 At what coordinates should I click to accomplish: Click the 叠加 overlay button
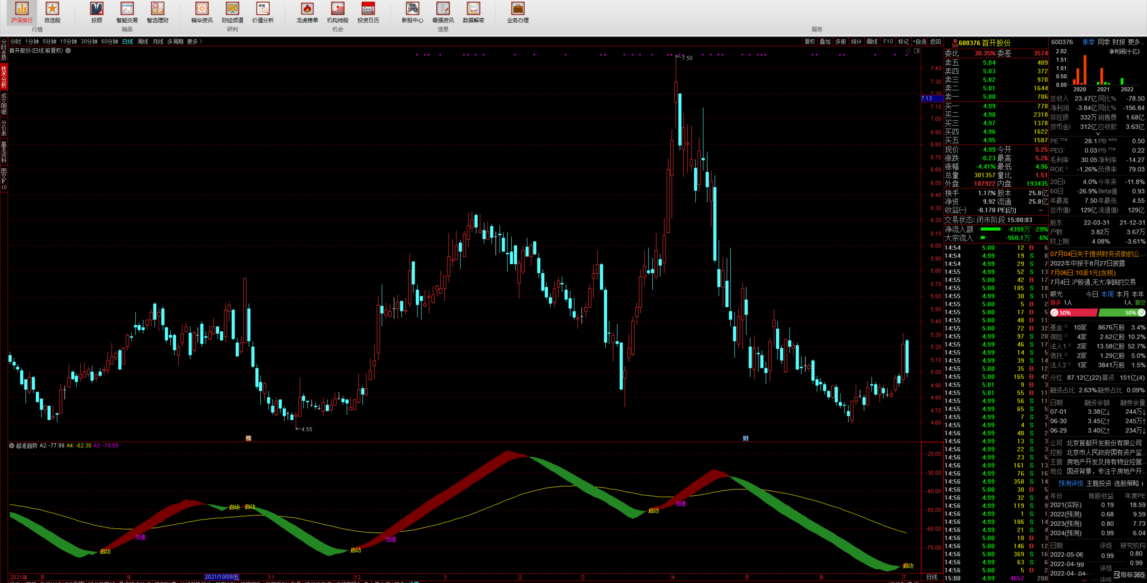(x=825, y=42)
